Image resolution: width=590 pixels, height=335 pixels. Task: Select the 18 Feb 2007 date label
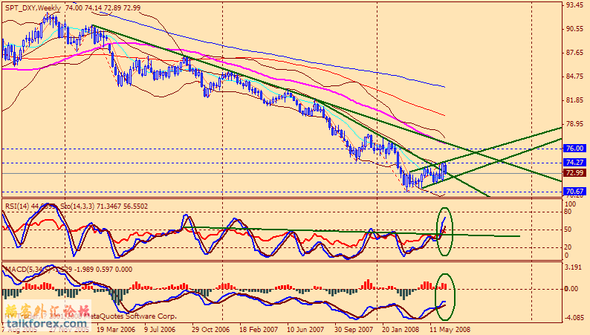259,330
